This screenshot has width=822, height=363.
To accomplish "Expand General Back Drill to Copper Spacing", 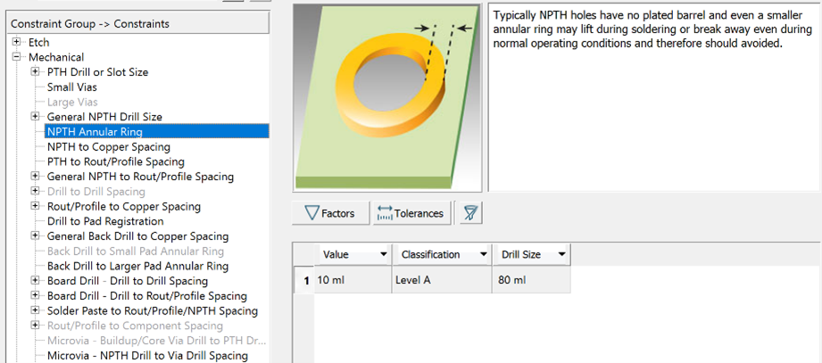I will point(35,235).
